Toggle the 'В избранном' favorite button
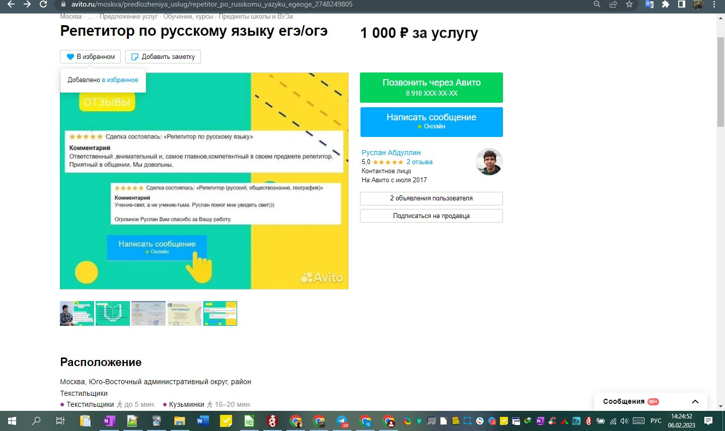 coord(91,56)
